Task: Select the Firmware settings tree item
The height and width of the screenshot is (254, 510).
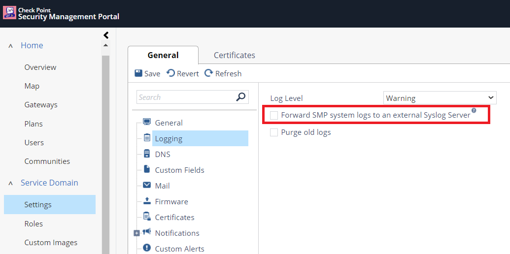Action: [171, 201]
